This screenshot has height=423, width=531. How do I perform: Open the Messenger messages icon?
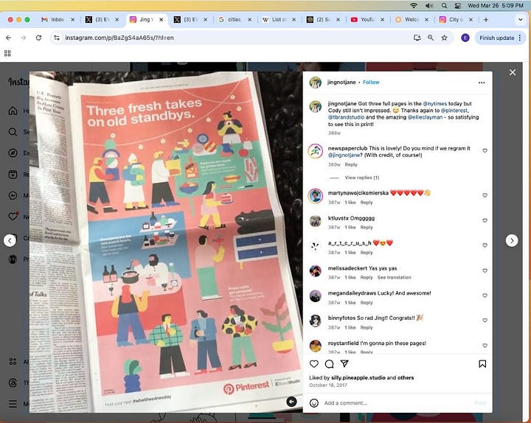tap(13, 195)
